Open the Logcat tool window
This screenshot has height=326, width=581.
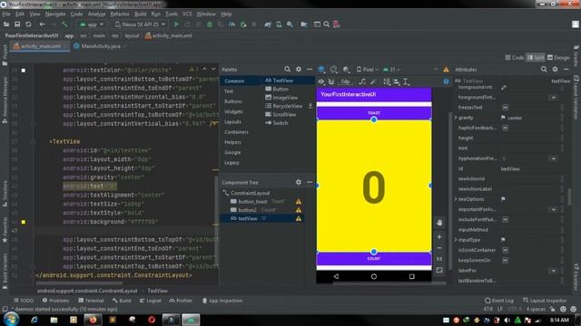coord(151,301)
